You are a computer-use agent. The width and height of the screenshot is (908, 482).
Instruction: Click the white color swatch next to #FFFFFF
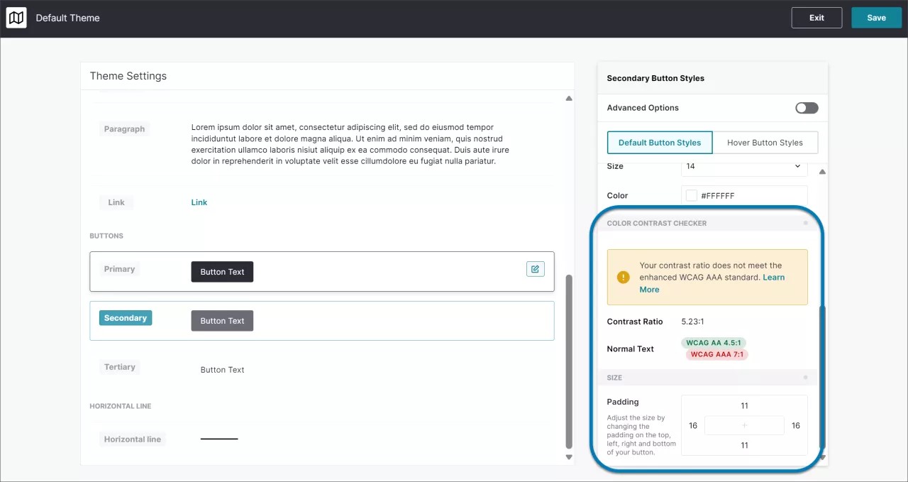pyautogui.click(x=691, y=195)
